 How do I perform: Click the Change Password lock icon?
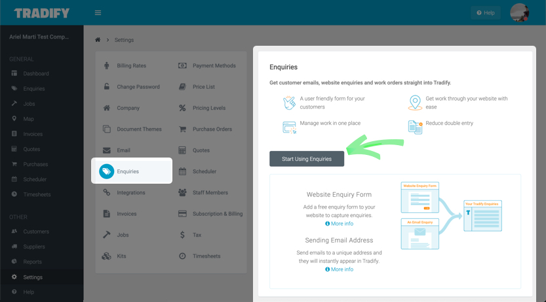pyautogui.click(x=107, y=86)
